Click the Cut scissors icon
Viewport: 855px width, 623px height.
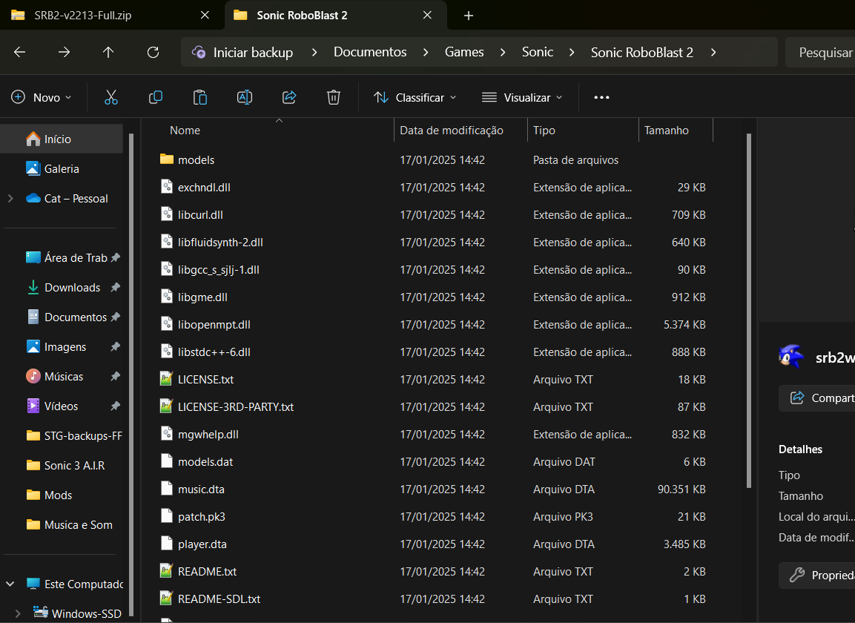(x=111, y=98)
